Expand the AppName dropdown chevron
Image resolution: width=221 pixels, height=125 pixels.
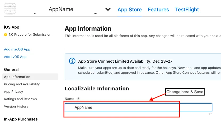point(108,9)
